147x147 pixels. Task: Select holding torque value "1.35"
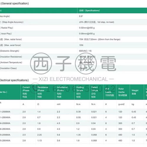78,135
